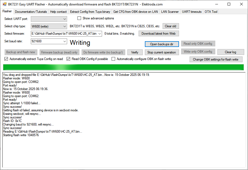Open the Documentation/Tutorials tab
Screen dimensions: 248x170
pos(31,12)
